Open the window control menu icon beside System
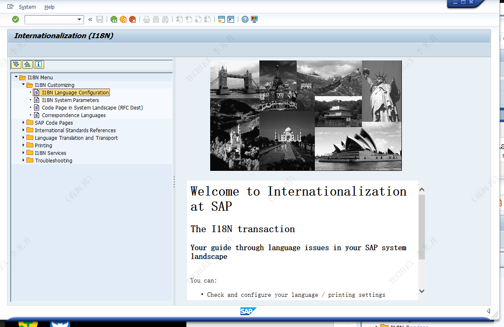Viewport: 504px width, 327px height. click(11, 6)
